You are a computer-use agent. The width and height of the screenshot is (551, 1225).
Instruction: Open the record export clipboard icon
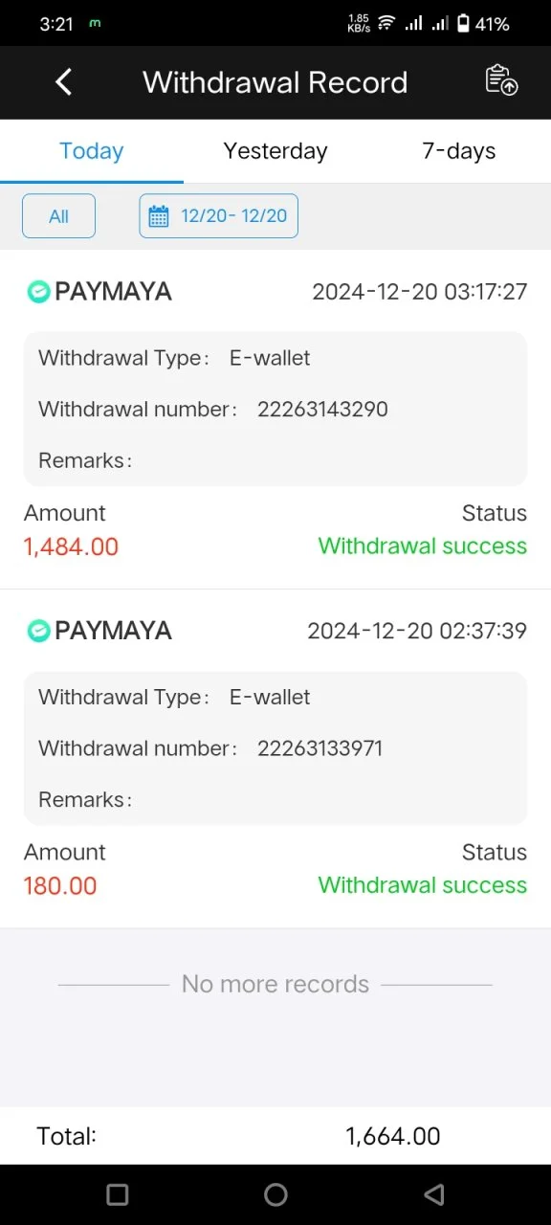[501, 80]
